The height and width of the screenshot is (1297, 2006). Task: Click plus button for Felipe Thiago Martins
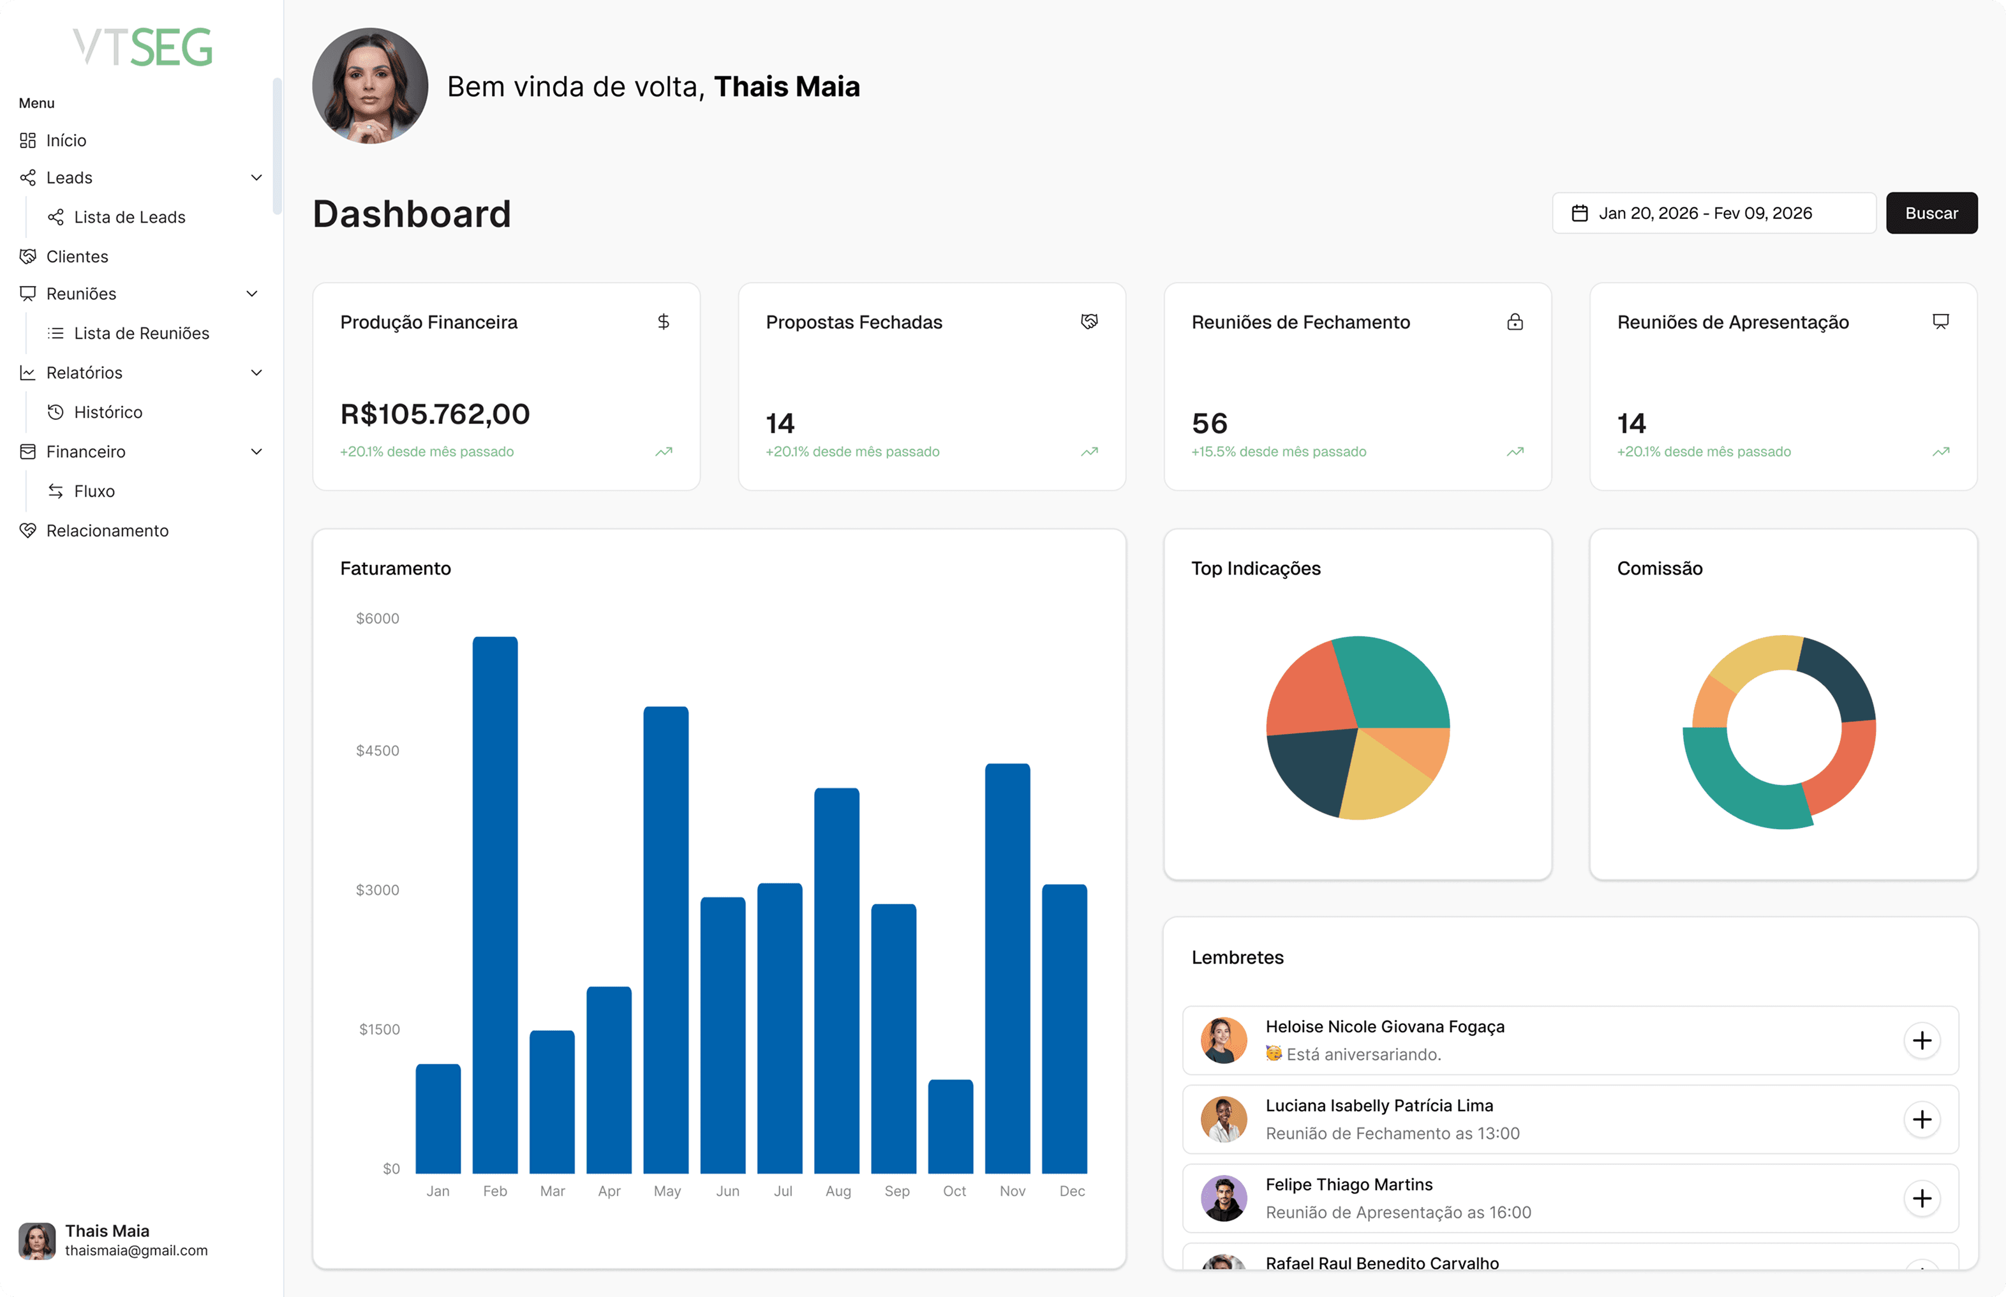[1922, 1199]
